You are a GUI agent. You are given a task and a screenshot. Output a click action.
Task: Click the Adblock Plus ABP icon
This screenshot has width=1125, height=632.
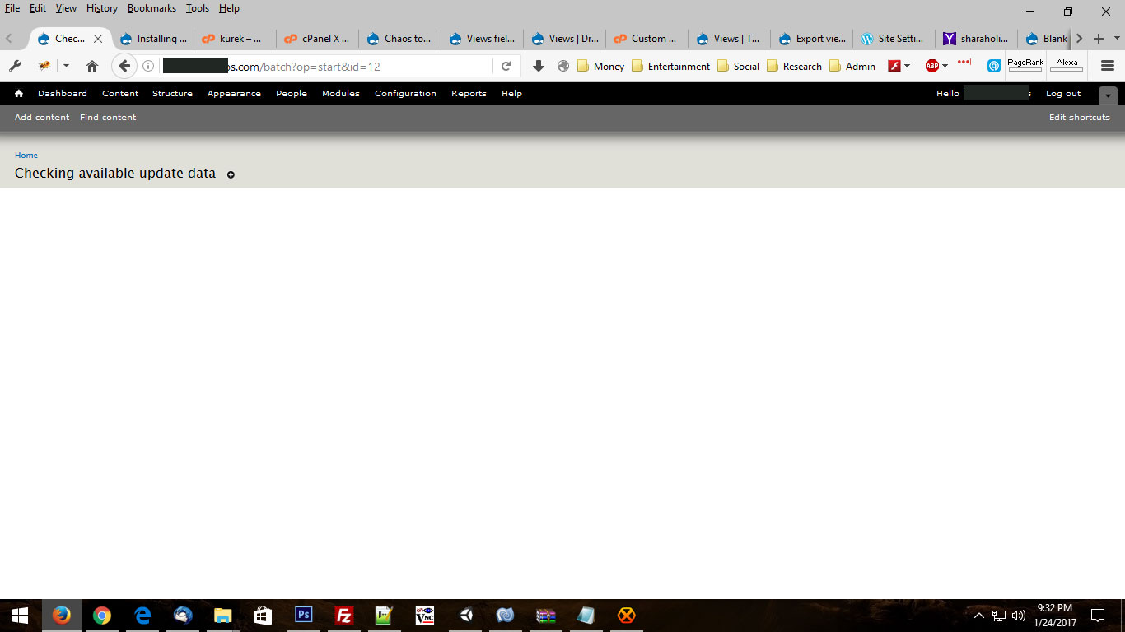coord(932,66)
